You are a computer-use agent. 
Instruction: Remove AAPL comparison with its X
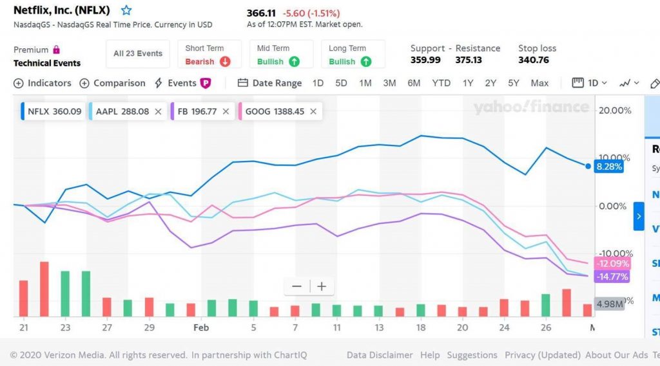159,111
